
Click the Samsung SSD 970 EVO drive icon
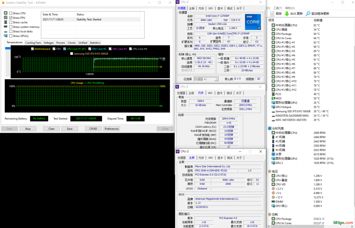[x=273, y=112]
